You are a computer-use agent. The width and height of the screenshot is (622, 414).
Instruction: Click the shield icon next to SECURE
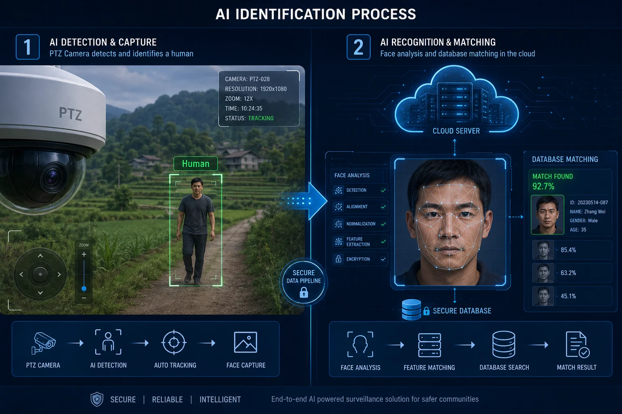(x=97, y=399)
